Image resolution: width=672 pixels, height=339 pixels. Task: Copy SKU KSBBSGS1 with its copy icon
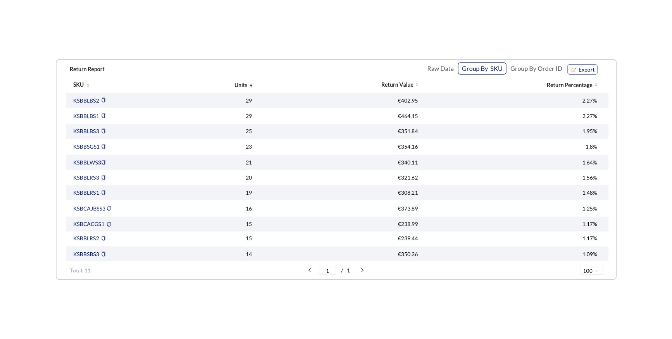[103, 147]
